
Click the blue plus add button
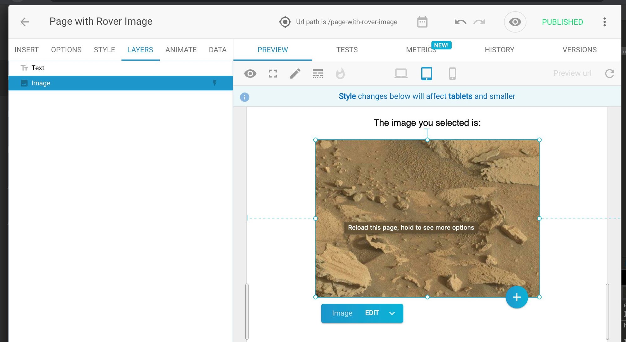tap(516, 297)
